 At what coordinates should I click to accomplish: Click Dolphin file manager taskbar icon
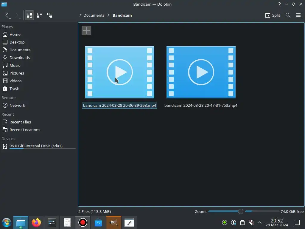tap(21, 222)
